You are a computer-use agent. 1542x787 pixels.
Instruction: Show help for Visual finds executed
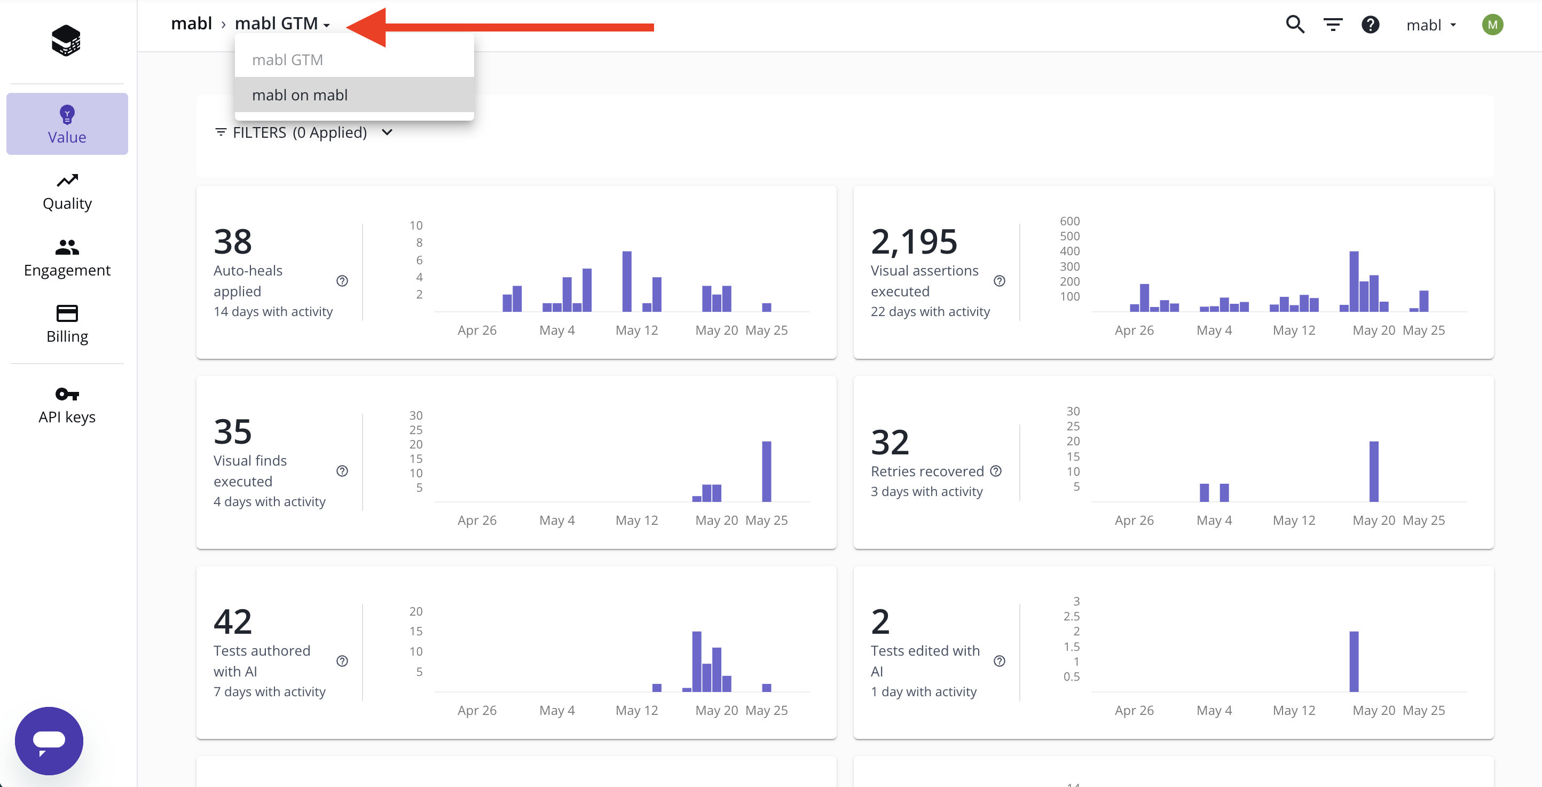point(342,471)
